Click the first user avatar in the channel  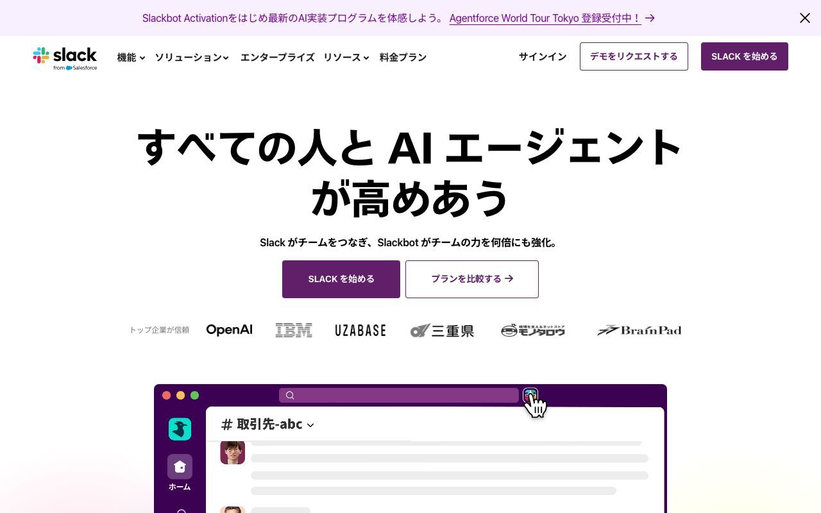[232, 452]
